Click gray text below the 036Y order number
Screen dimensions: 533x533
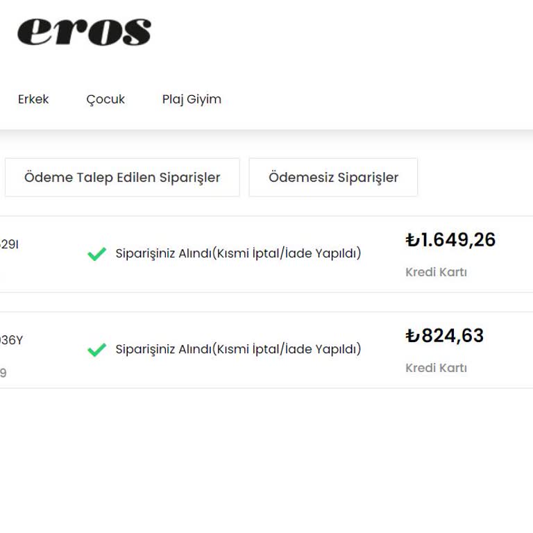3,373
